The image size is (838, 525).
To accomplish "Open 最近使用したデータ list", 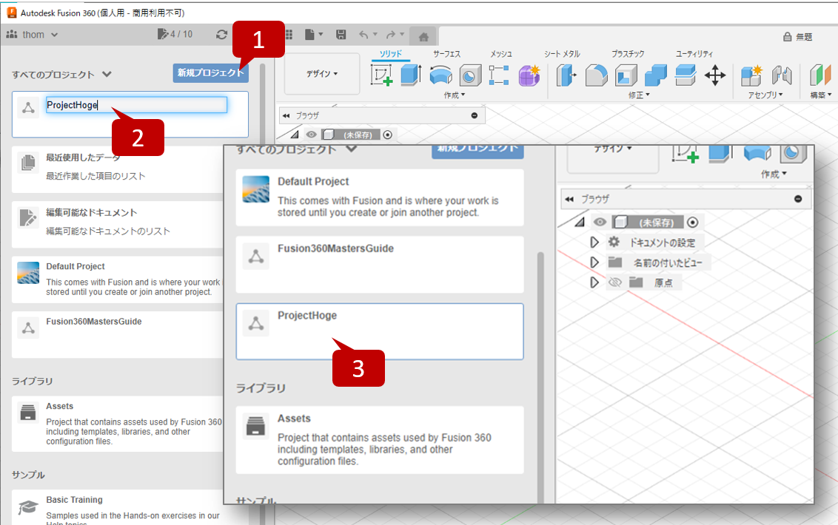I will point(118,170).
